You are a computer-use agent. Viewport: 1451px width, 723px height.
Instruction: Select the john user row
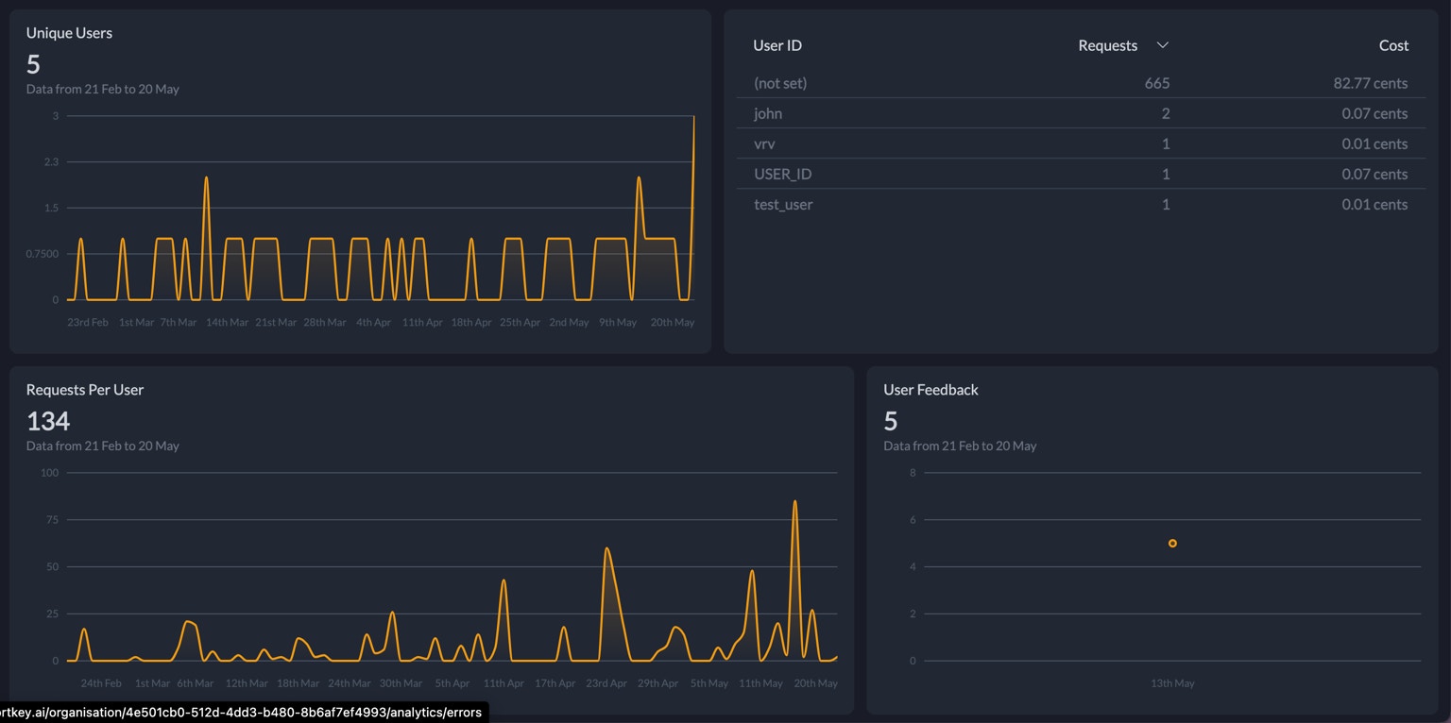pyautogui.click(x=1081, y=113)
